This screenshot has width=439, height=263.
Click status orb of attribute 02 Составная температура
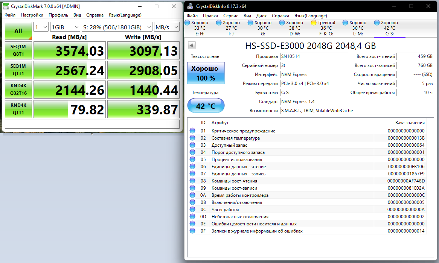coord(192,138)
